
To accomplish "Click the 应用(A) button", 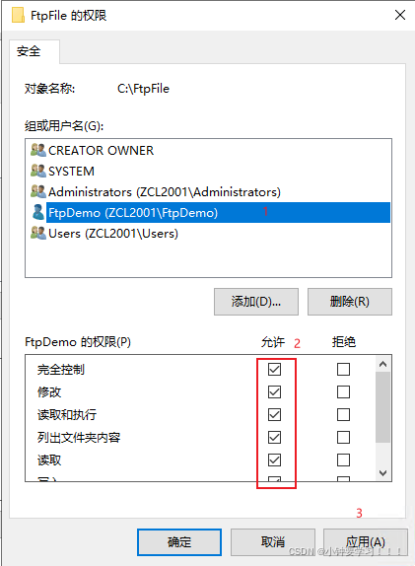I will [x=366, y=542].
